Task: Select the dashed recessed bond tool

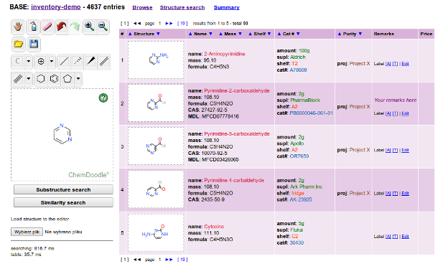Action: (x=78, y=62)
